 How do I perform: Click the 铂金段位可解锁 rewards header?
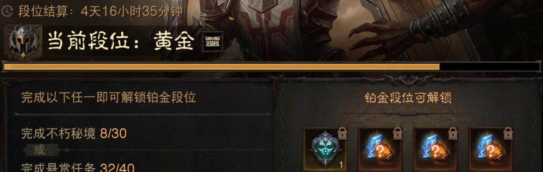pos(408,98)
